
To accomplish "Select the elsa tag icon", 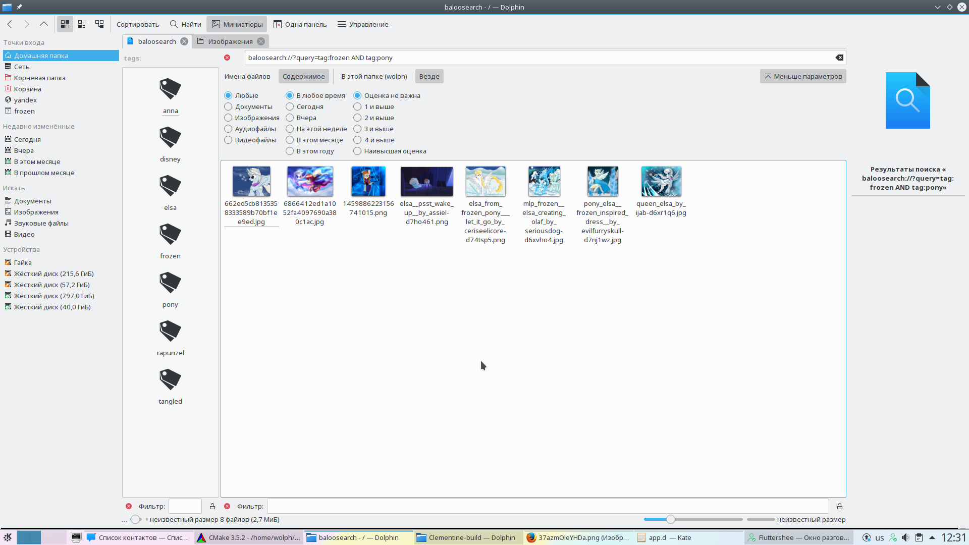I will pyautogui.click(x=170, y=186).
